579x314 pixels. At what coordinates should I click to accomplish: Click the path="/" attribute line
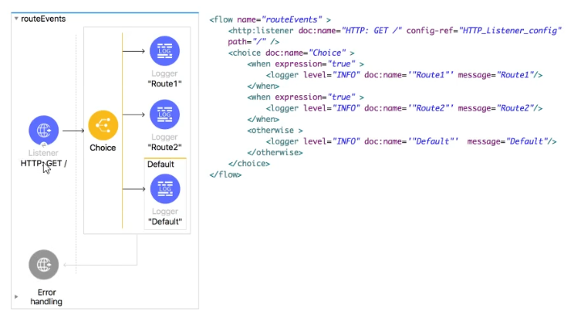tap(254, 42)
